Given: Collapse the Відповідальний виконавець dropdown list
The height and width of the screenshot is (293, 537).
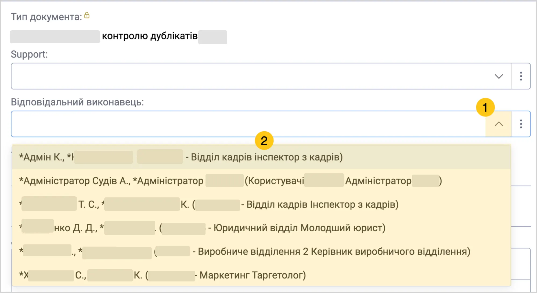Looking at the screenshot, I should pyautogui.click(x=499, y=124).
